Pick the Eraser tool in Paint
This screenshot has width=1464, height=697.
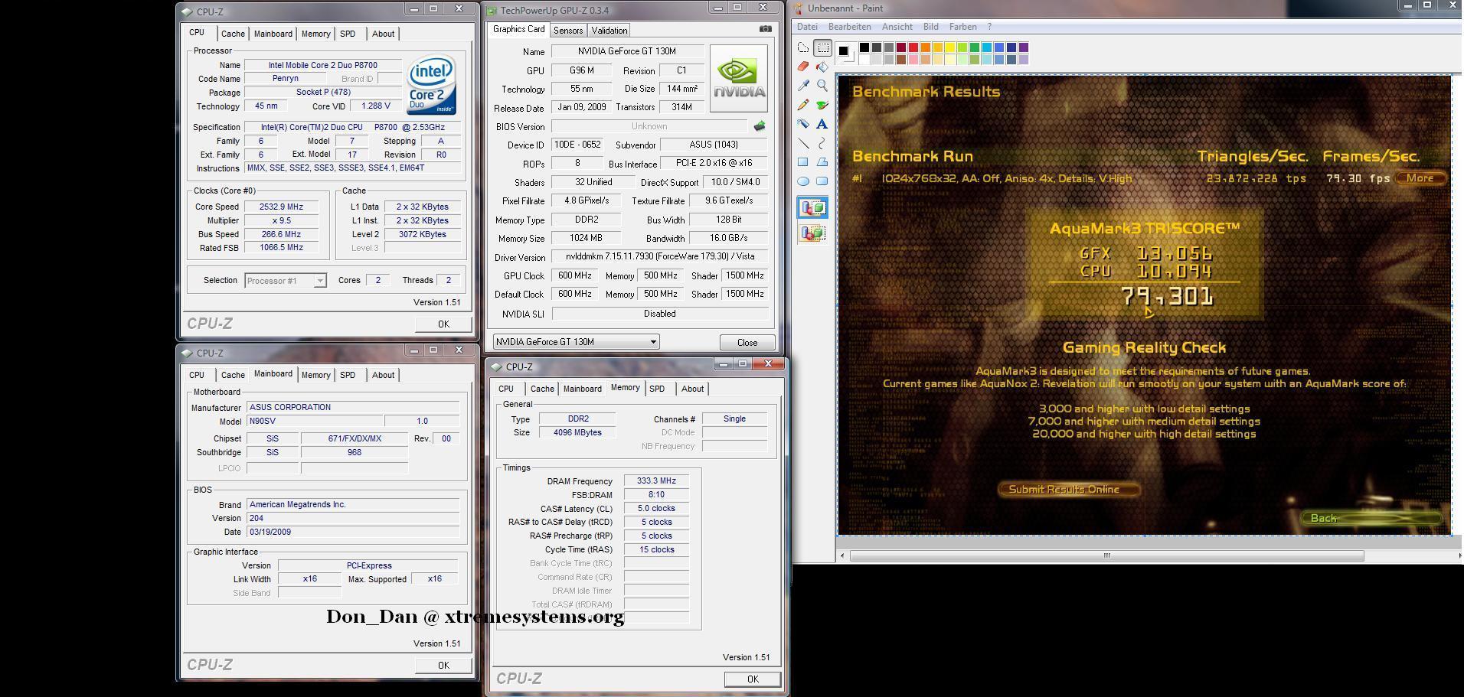(803, 67)
